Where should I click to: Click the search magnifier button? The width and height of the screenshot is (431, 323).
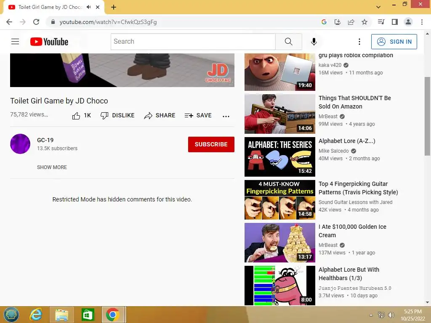(289, 42)
